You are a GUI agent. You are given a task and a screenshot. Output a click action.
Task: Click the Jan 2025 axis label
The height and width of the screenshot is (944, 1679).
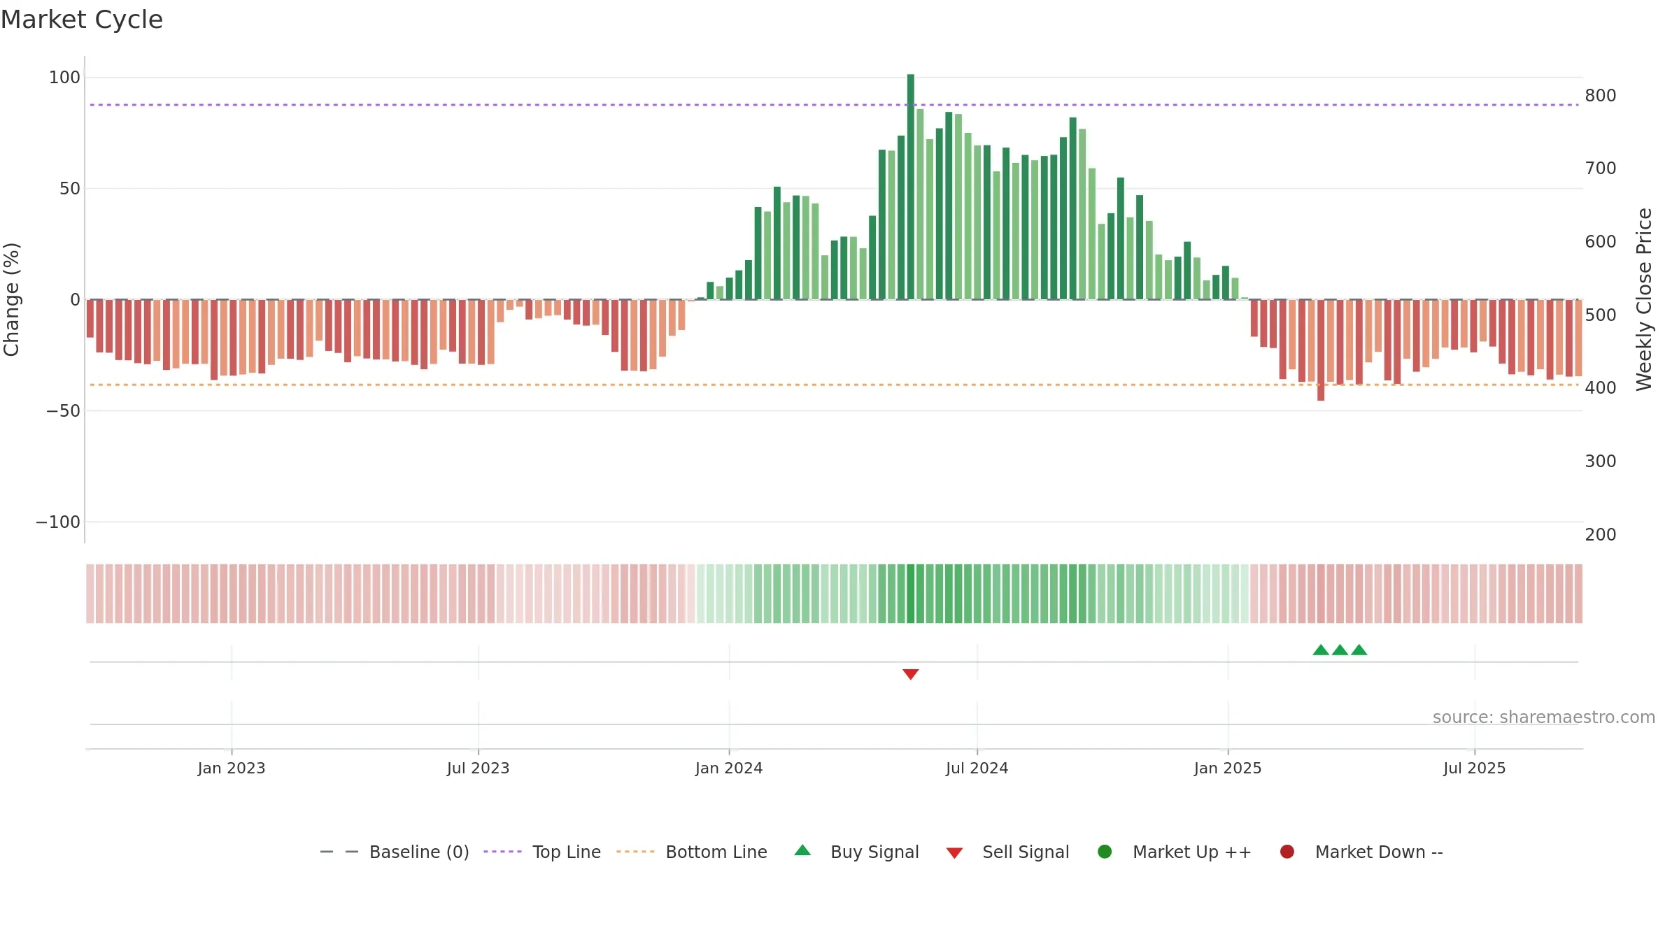pyautogui.click(x=1228, y=768)
